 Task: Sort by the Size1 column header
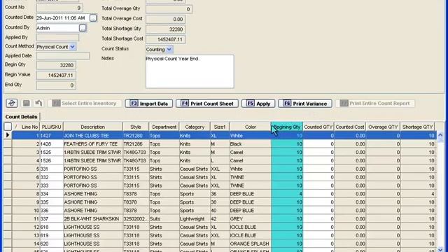tap(220, 127)
